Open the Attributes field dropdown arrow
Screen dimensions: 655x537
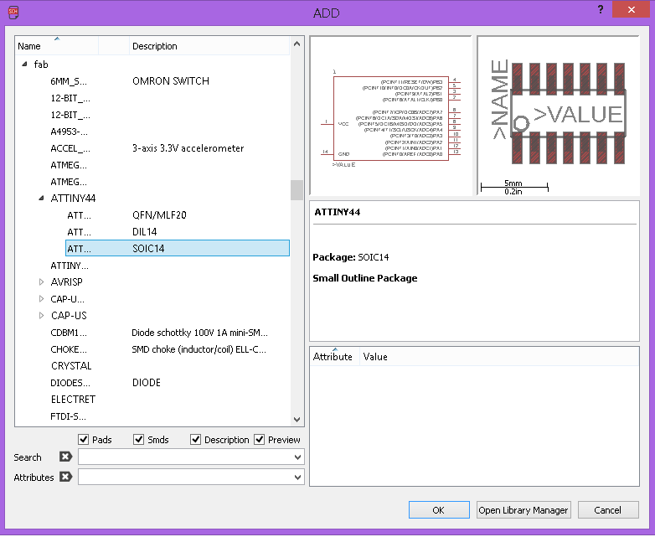point(297,478)
